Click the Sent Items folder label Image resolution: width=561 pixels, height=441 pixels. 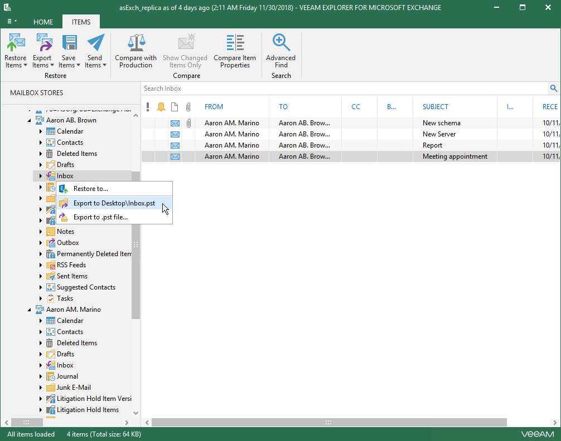(x=72, y=276)
